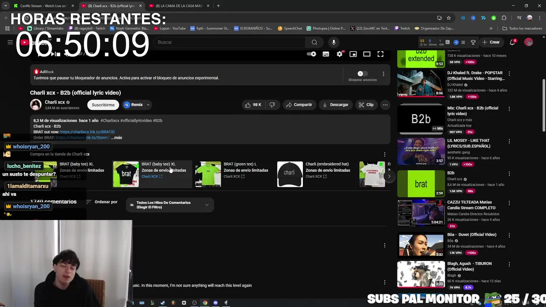Switch to LA CAMA DE LA CASA tab
This screenshot has width=546, height=307.
[178, 6]
